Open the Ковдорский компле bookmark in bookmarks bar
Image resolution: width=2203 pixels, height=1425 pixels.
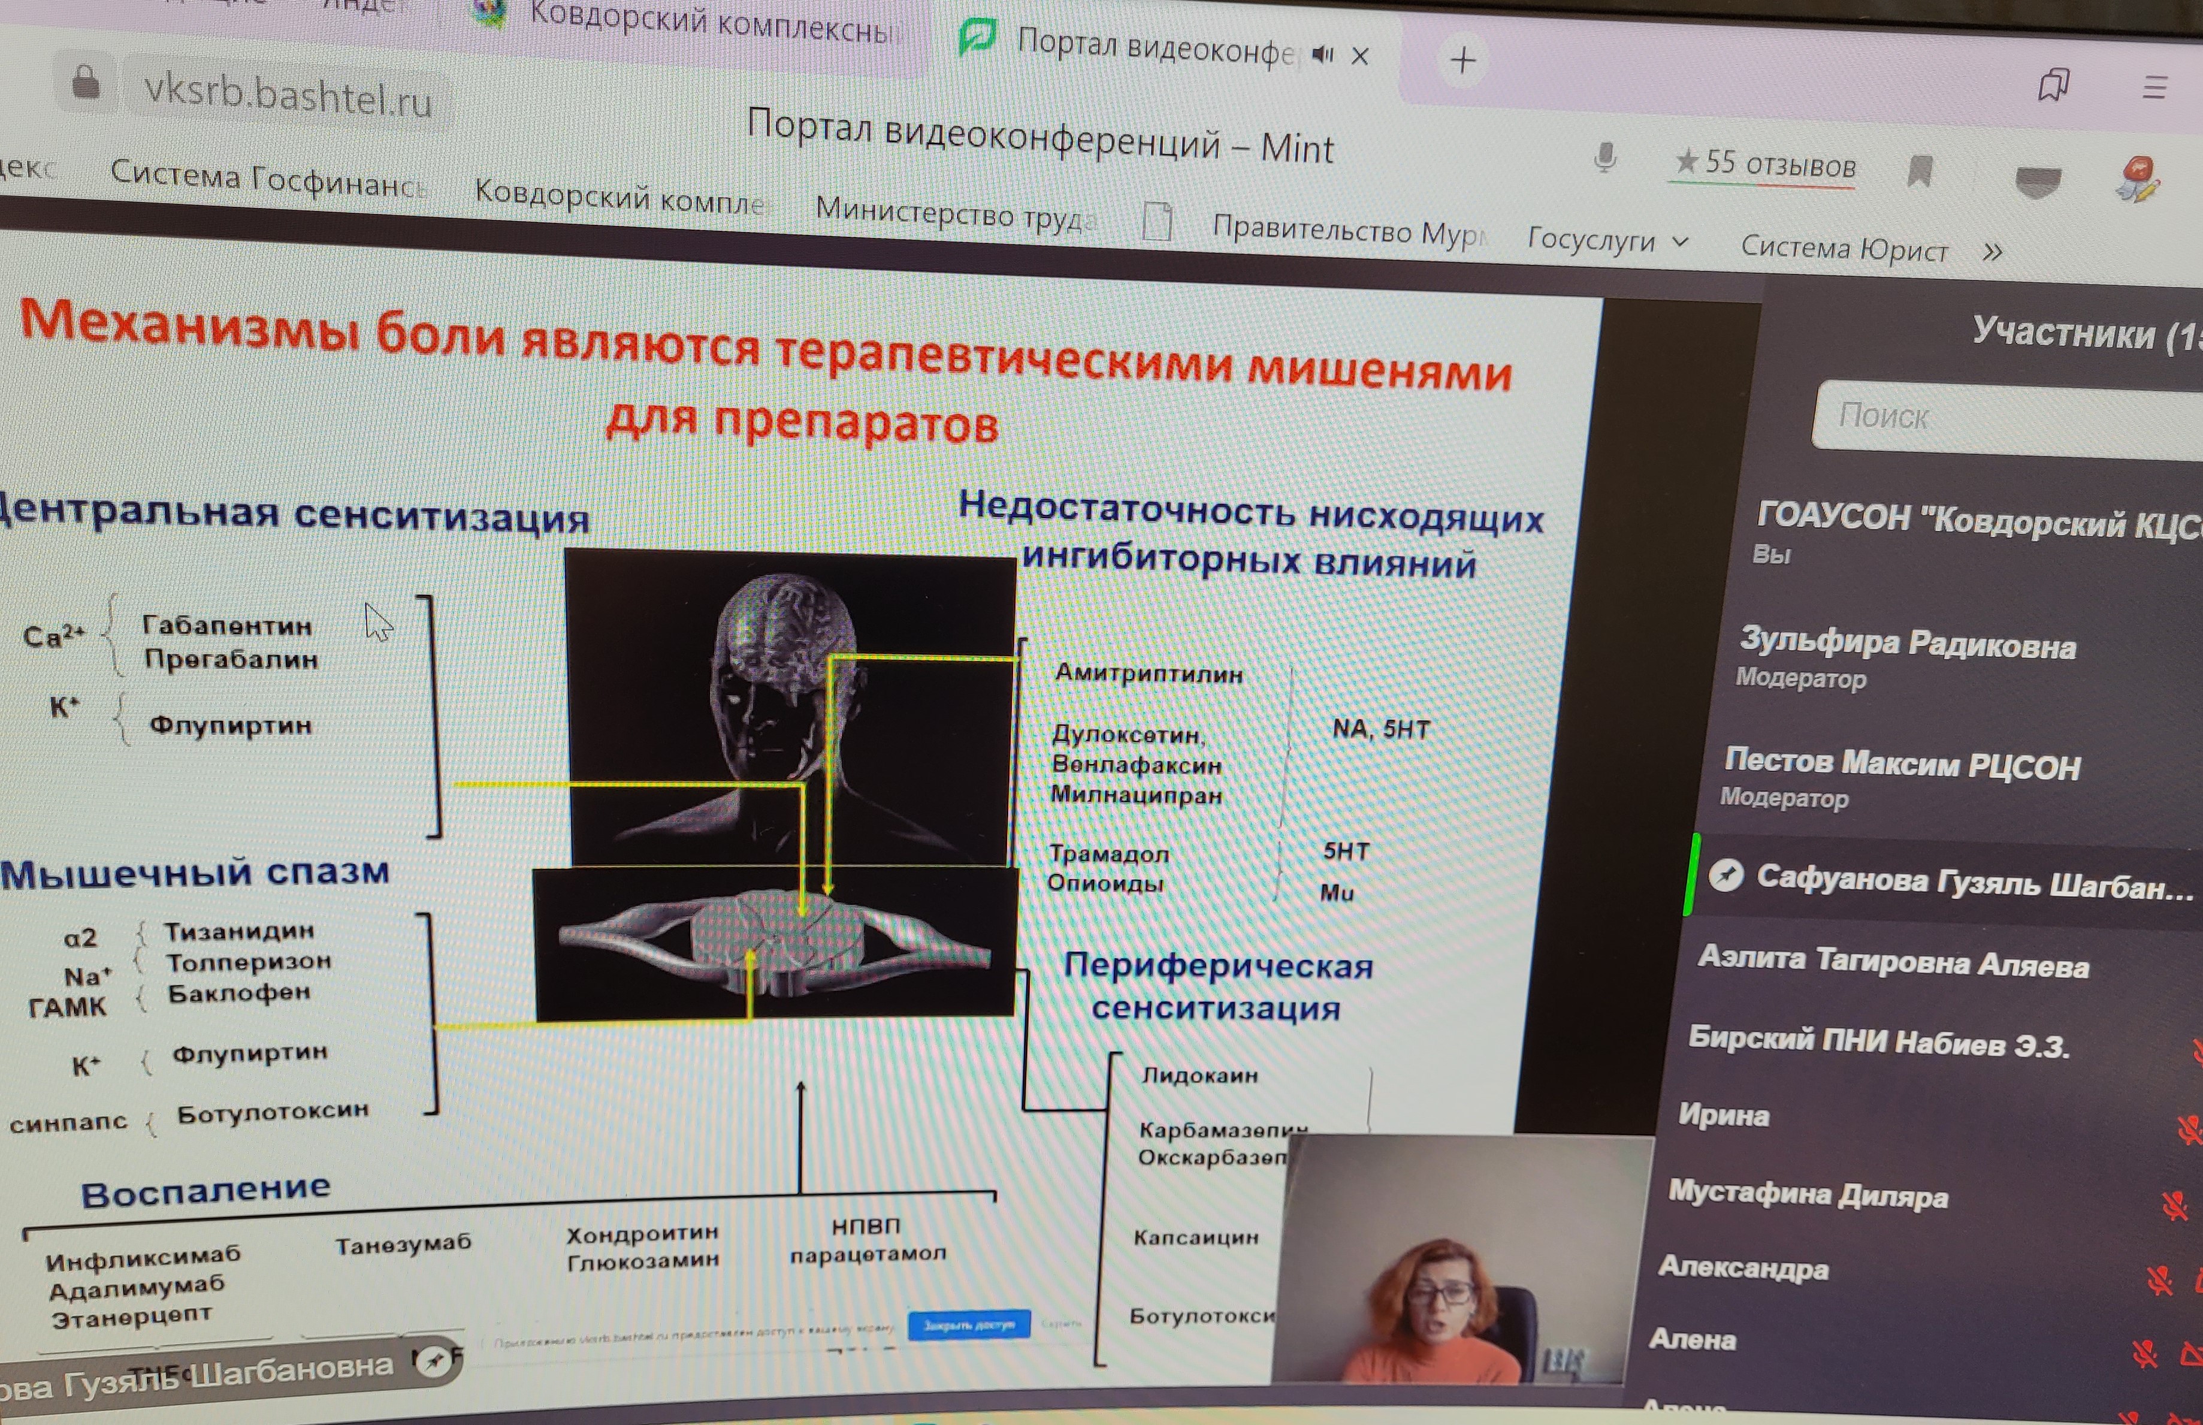click(620, 197)
